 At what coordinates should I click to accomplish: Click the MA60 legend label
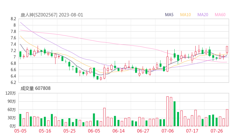click(220, 15)
